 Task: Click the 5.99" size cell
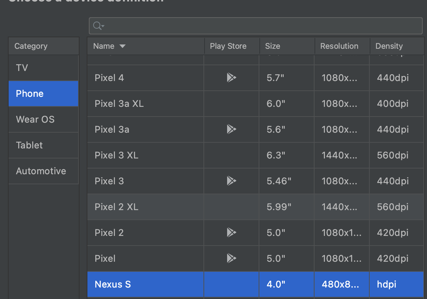(287, 207)
